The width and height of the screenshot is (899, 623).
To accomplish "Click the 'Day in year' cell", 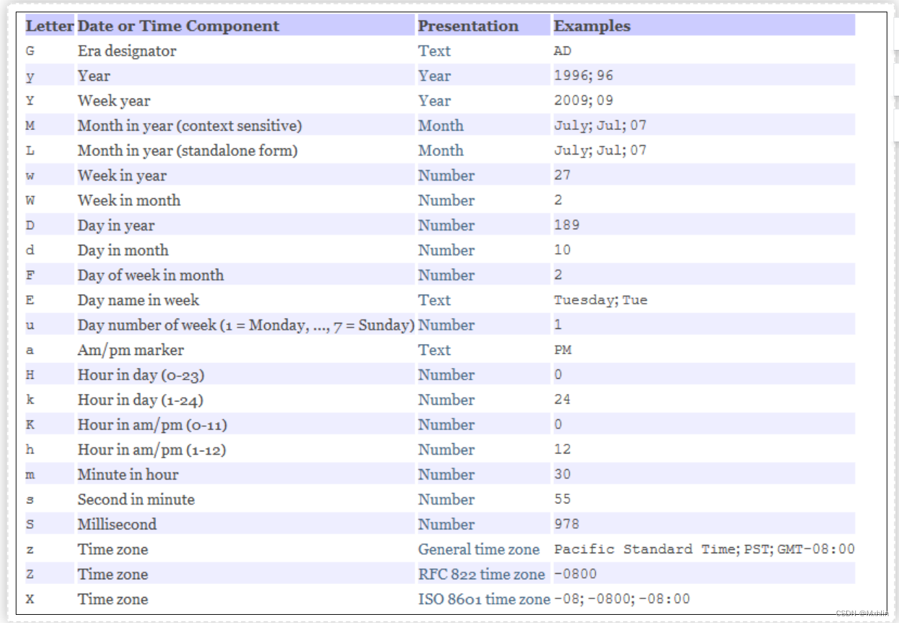I will point(116,225).
